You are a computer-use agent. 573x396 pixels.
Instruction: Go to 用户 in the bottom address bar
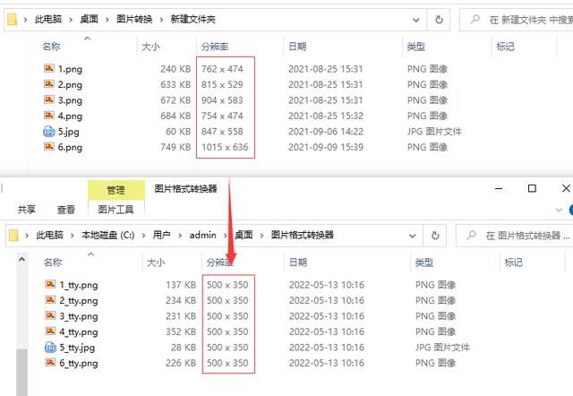point(161,235)
